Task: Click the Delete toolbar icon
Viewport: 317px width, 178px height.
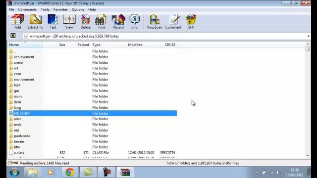Action: pyautogui.click(x=85, y=21)
